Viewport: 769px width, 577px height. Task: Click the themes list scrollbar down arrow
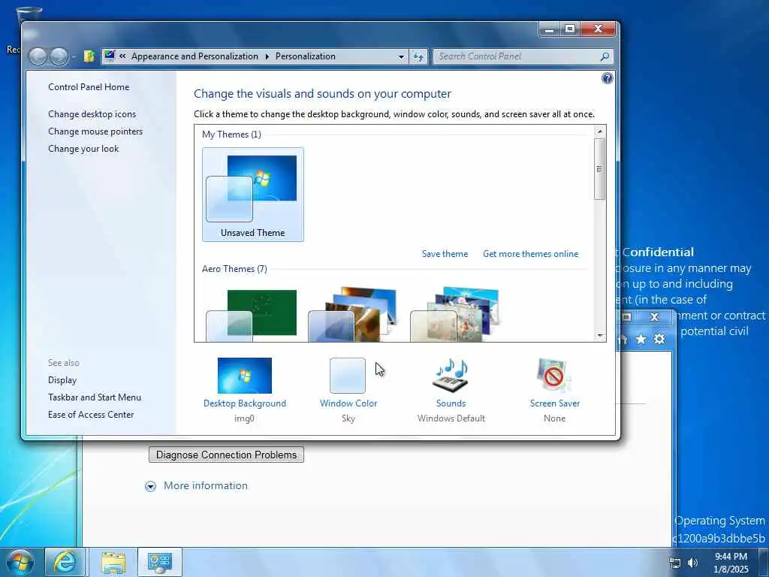[600, 336]
